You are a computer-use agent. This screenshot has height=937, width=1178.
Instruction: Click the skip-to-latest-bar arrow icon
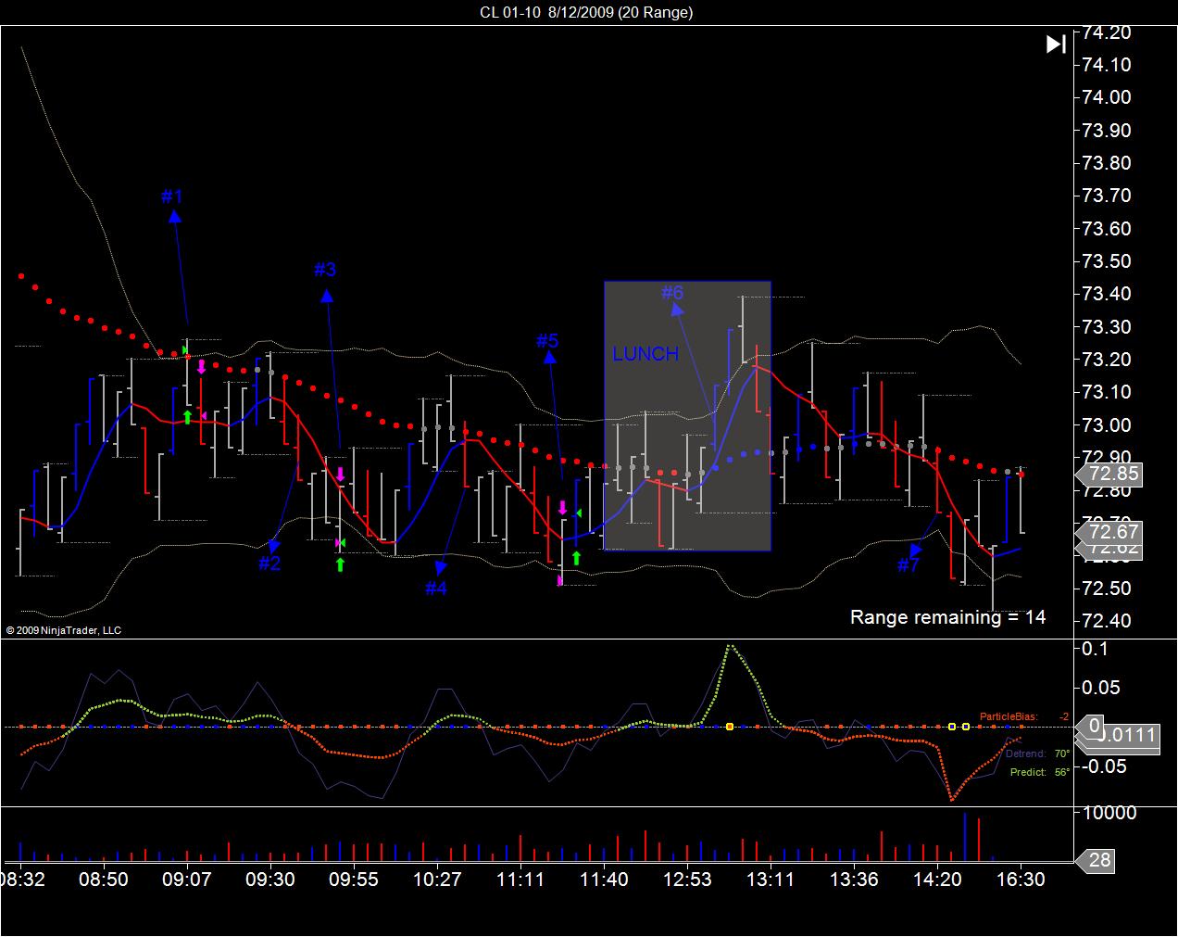pos(1056,44)
